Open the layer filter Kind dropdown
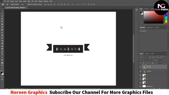This screenshot has height=95, width=169. [x=144, y=57]
